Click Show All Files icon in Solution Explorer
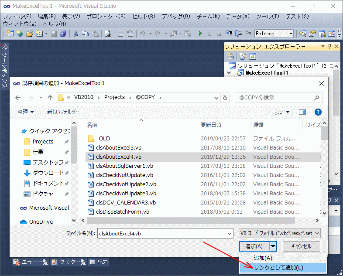The width and height of the screenshot is (343, 276). 243,57
